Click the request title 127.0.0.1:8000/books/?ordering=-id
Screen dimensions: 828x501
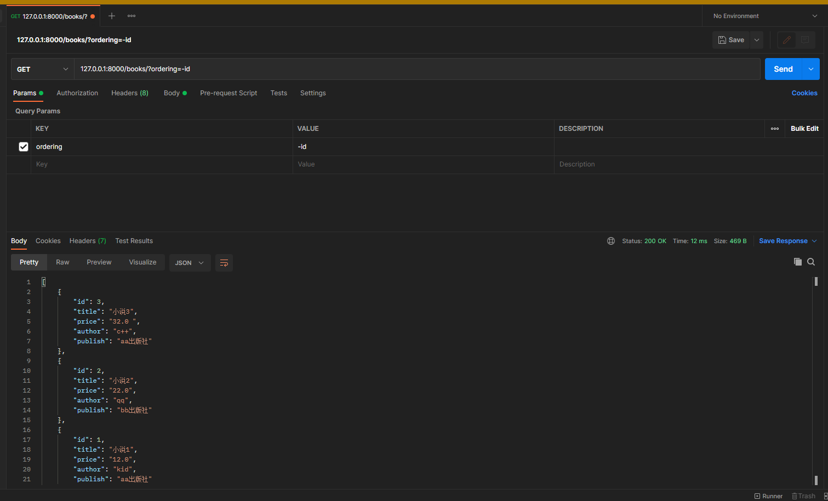[74, 40]
